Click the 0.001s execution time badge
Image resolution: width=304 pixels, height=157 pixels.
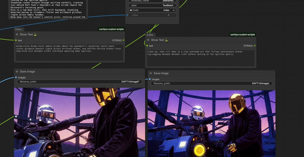[x=19, y=29]
